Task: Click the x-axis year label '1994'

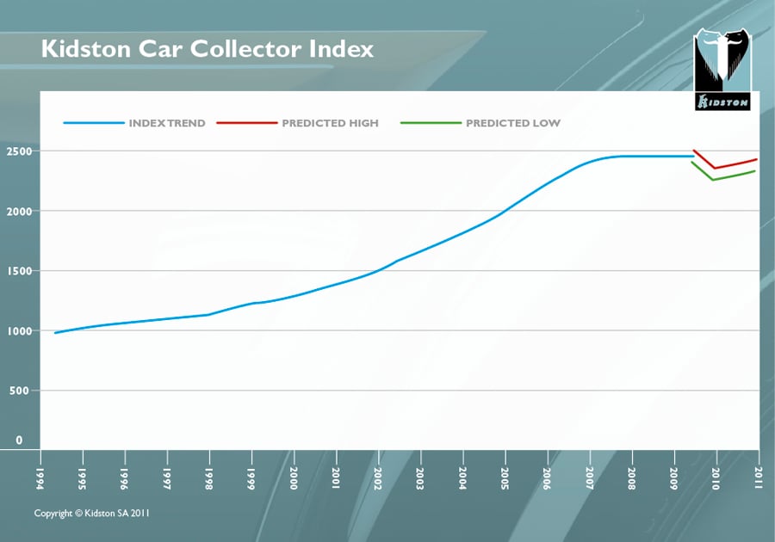Action: pos(40,479)
